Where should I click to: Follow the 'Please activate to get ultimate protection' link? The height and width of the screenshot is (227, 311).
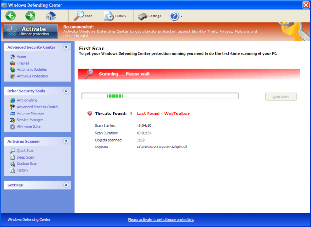[x=161, y=220]
